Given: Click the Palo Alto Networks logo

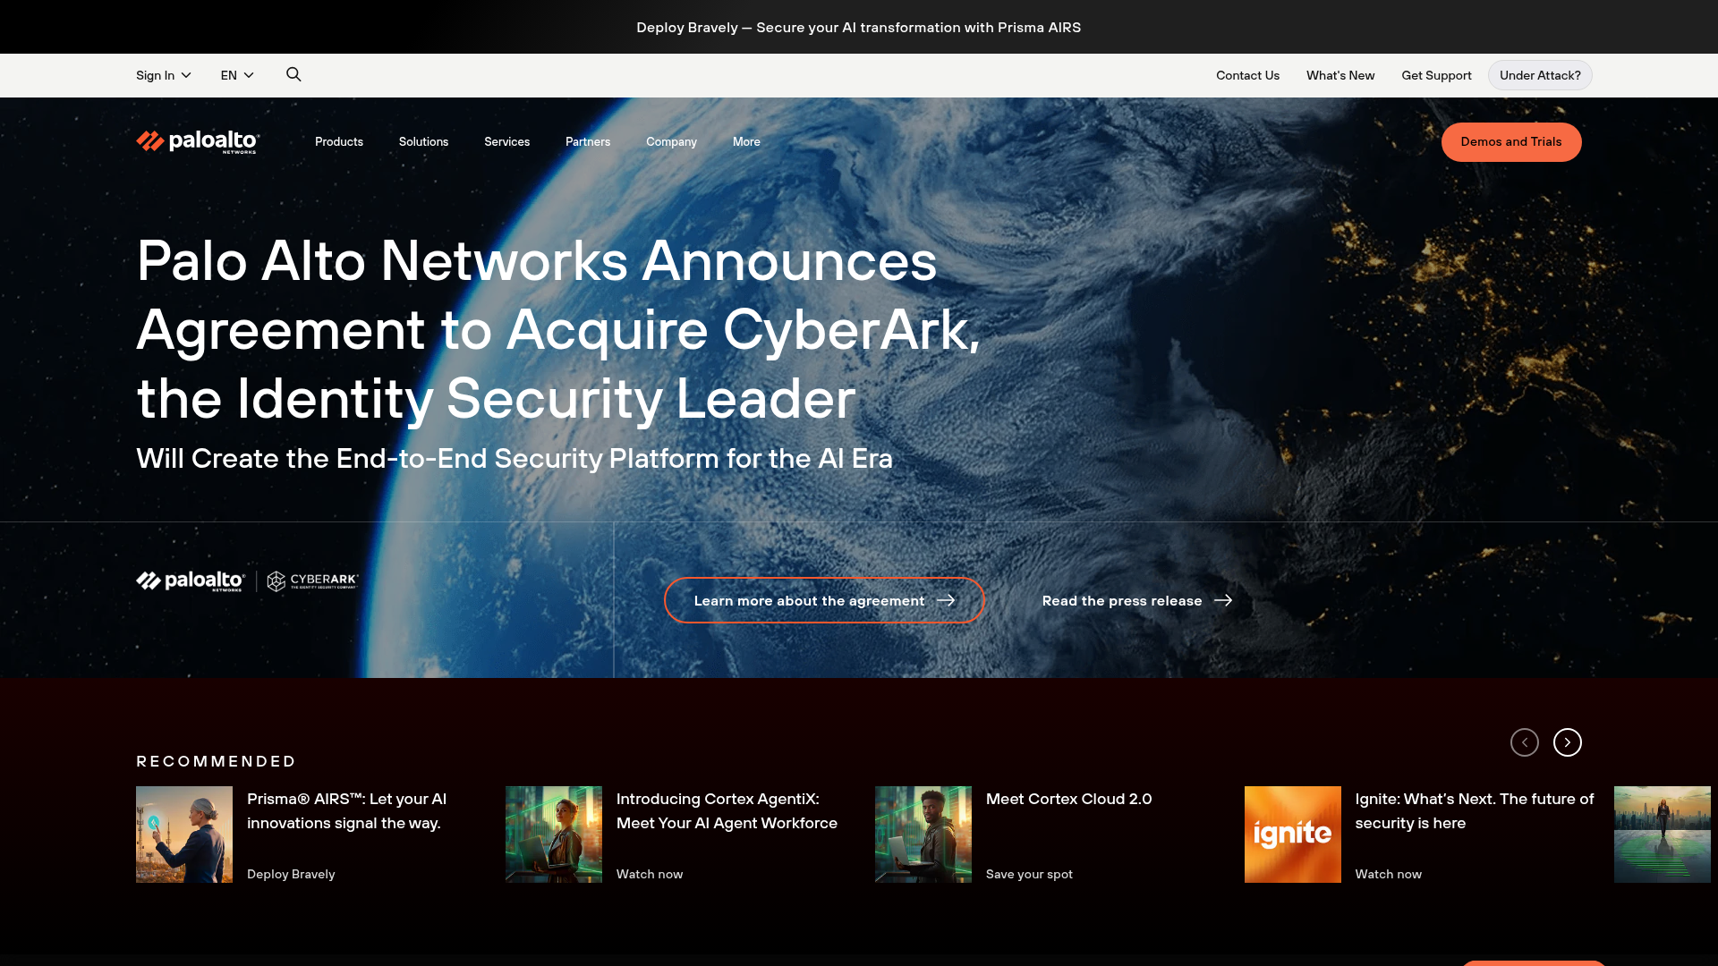Looking at the screenshot, I should point(197,141).
